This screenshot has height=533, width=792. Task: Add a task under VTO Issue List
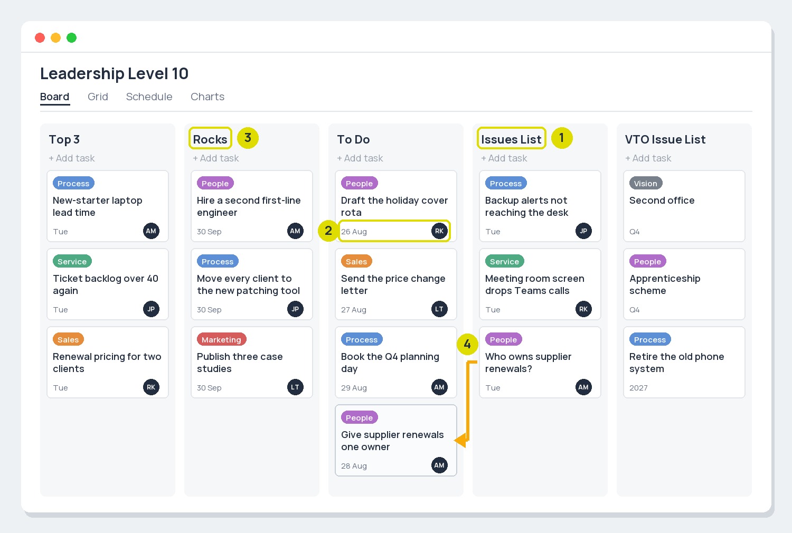pos(648,158)
